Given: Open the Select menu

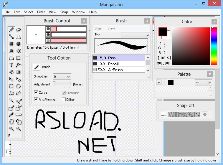Looking at the screenshot, I should 28,12.
